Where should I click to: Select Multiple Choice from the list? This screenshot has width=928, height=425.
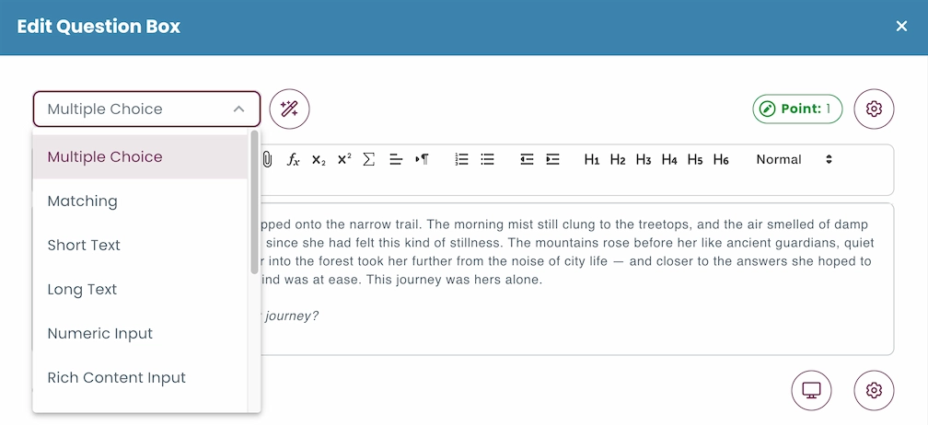click(140, 156)
